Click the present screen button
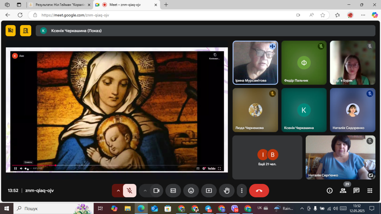Image resolution: width=381 pixels, height=214 pixels. 209,190
